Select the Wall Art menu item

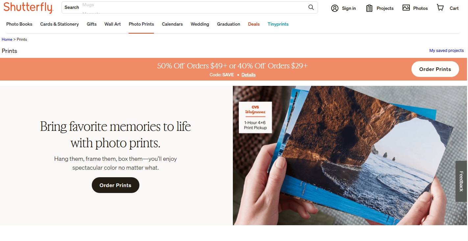click(112, 24)
